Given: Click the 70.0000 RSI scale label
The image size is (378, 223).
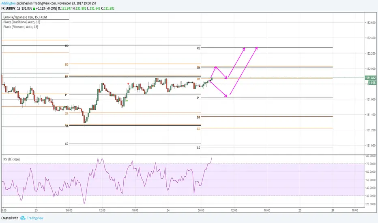Looking at the screenshot, I should click(x=371, y=164).
